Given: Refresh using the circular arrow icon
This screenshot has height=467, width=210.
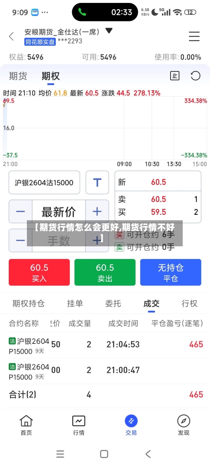Looking at the screenshot, I should [195, 76].
